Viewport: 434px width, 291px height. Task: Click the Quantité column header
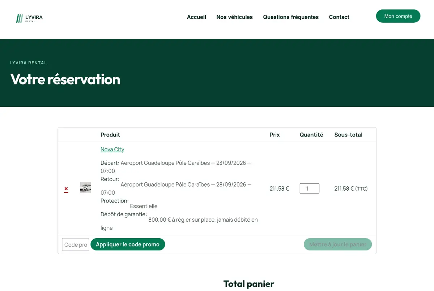tap(311, 135)
